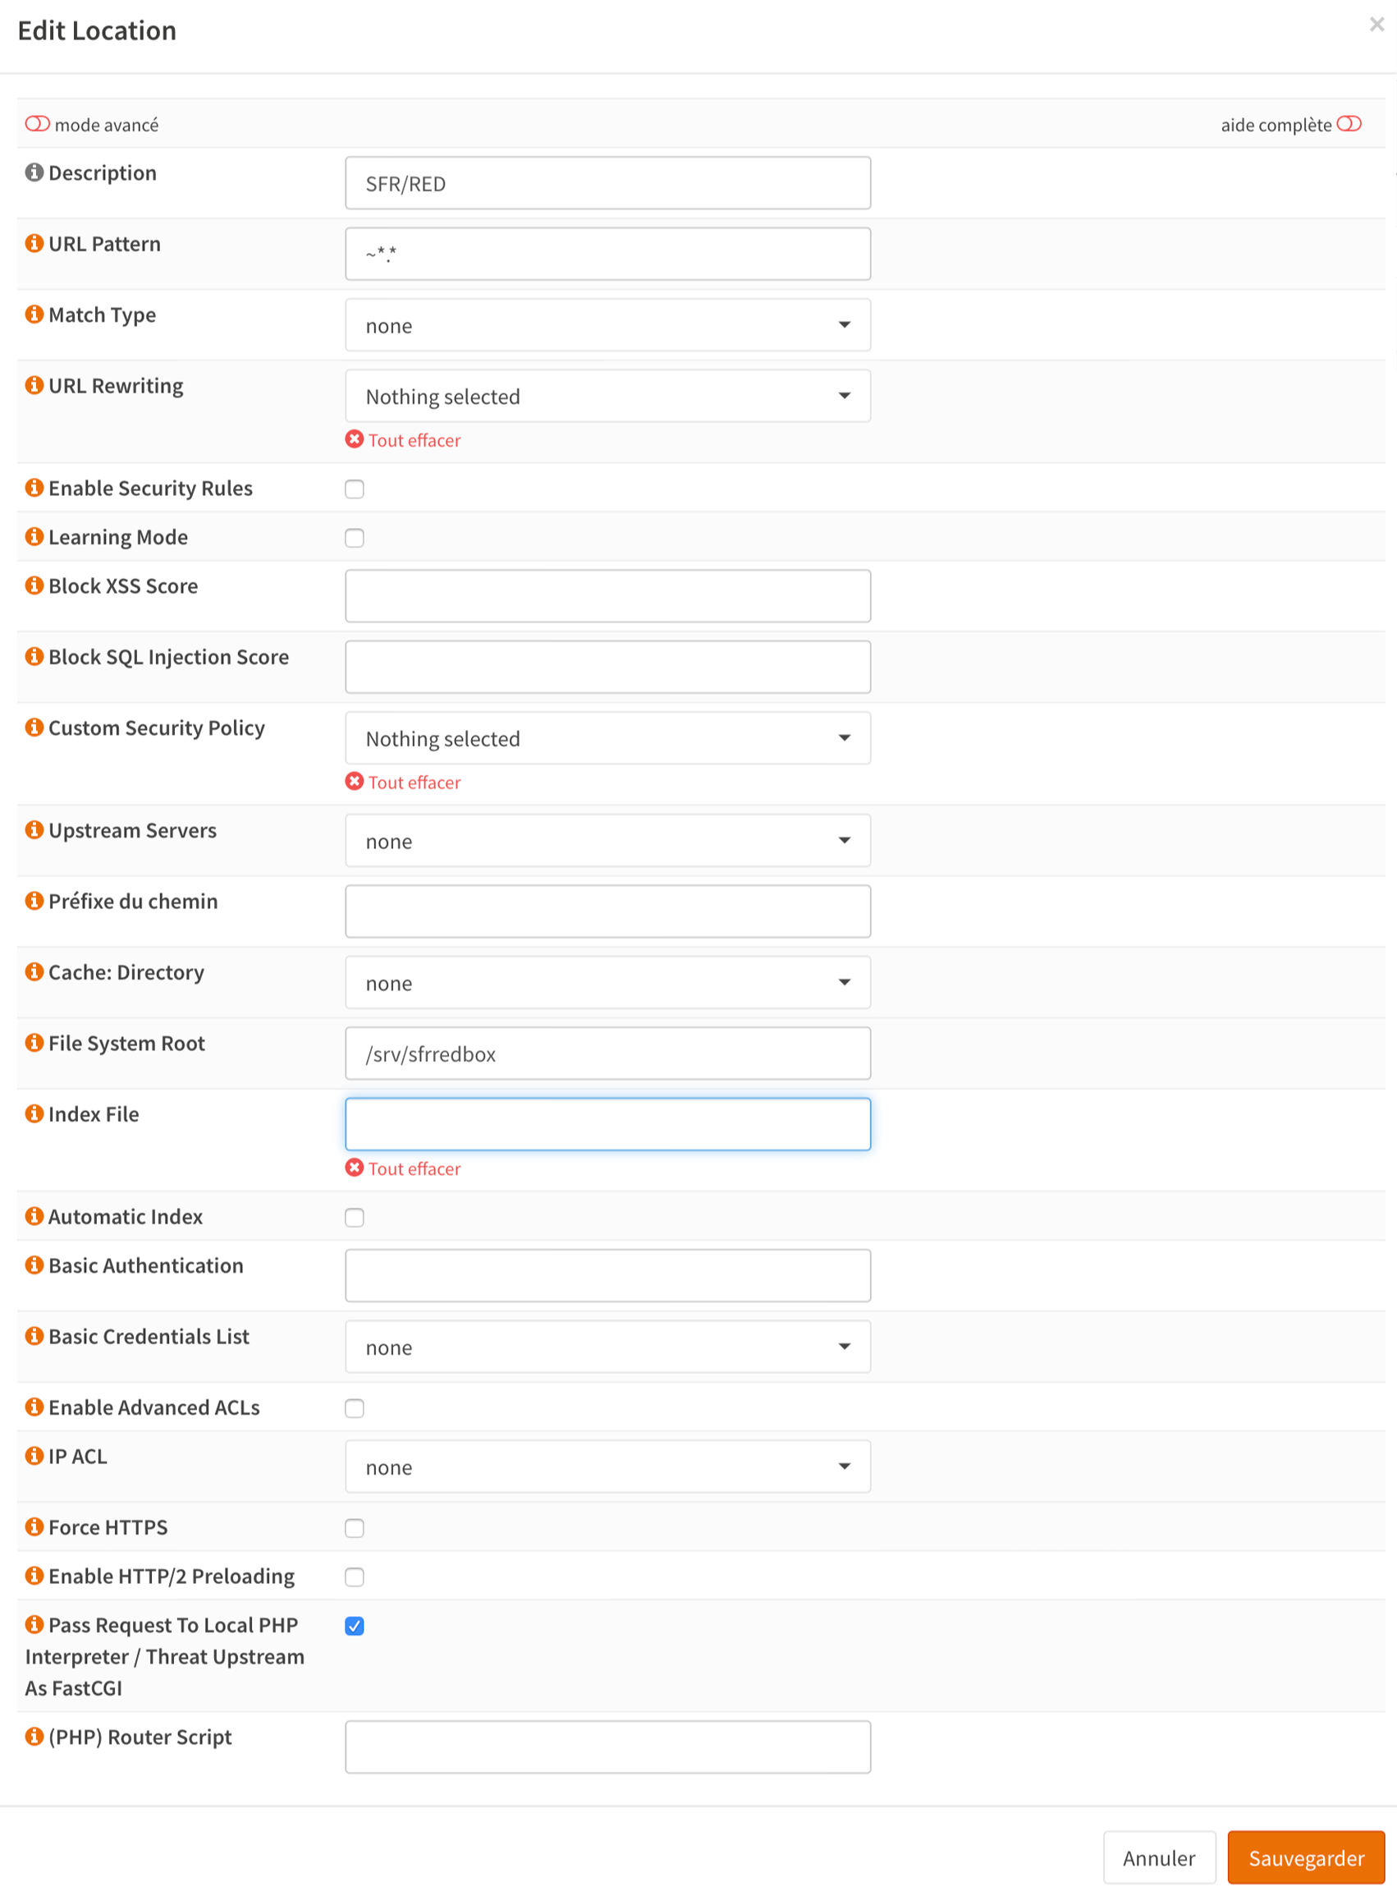
Task: Click the help icon next to Match Type
Action: 34,314
